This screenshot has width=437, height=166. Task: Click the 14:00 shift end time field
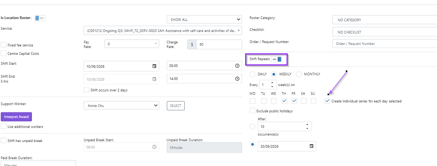(x=204, y=79)
